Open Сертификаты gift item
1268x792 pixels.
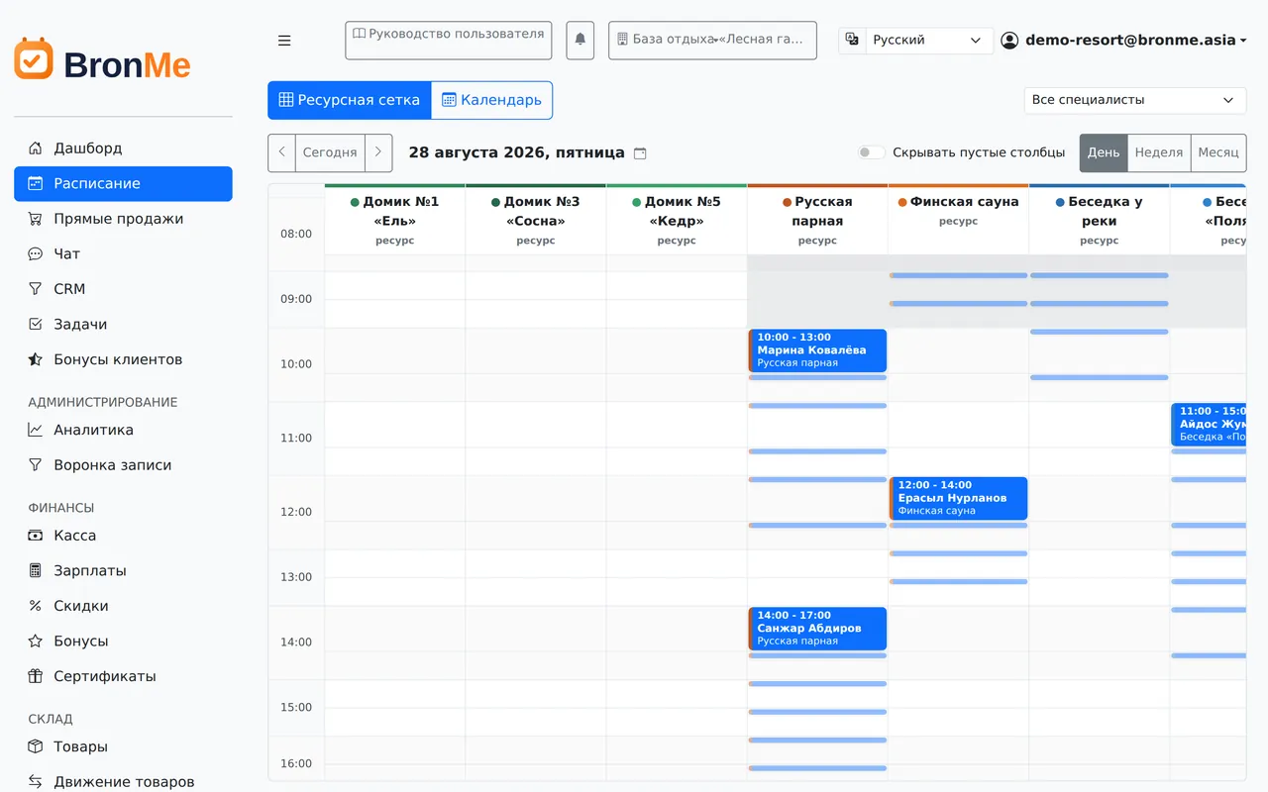pos(123,676)
